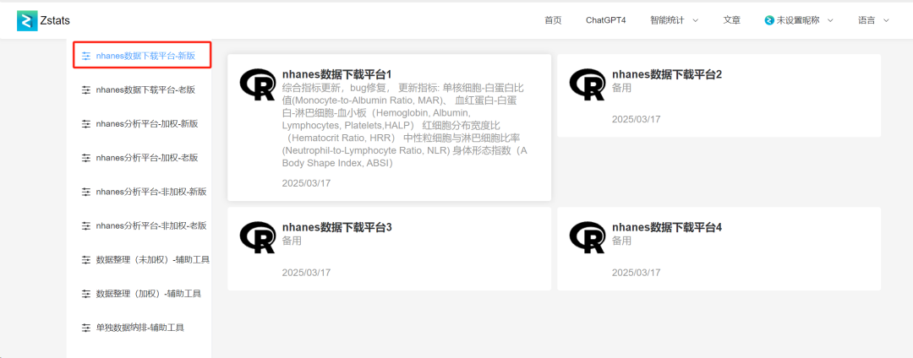The image size is (913, 358).
Task: Click the Zstats brand name text
Action: click(55, 20)
